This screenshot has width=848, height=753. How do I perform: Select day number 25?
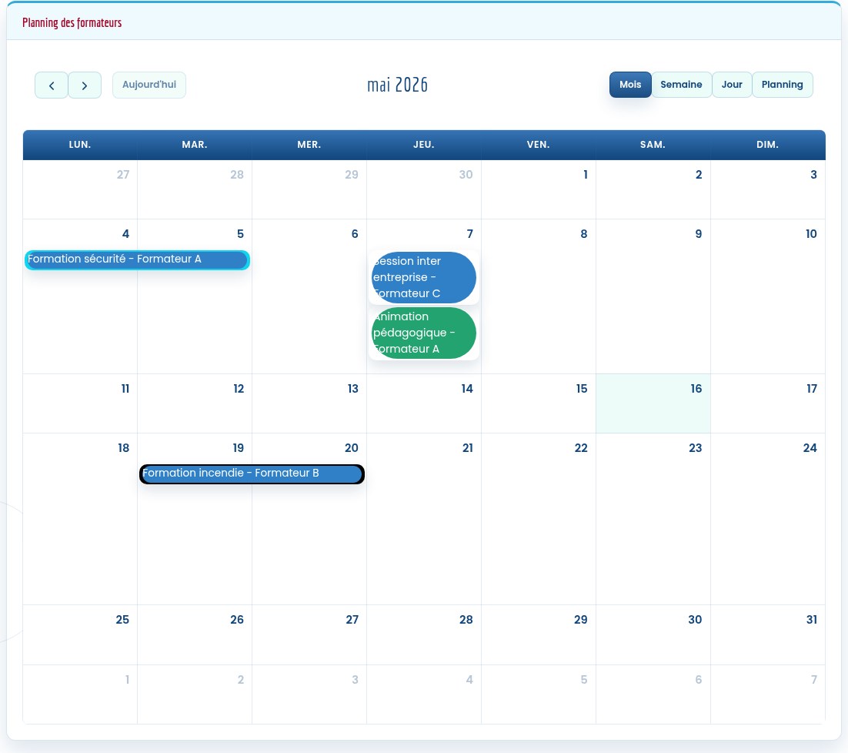[x=122, y=619]
